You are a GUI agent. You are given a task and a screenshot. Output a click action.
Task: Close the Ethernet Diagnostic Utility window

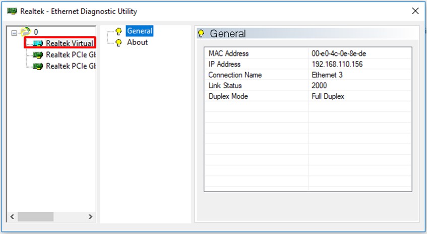click(415, 11)
